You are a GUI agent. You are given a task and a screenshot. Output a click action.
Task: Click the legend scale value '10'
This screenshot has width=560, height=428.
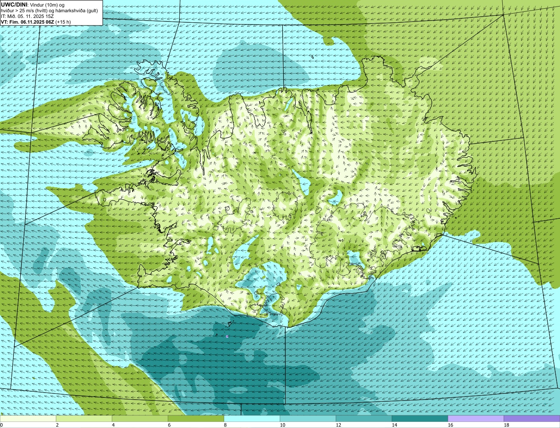283,425
